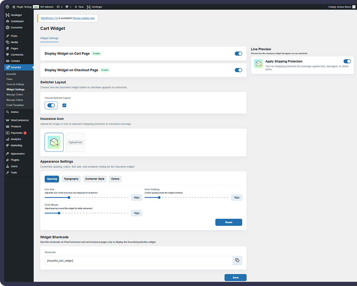This screenshot has width=357, height=286.
Task: Open the comments bubble in admin bar
Action: 67,7
